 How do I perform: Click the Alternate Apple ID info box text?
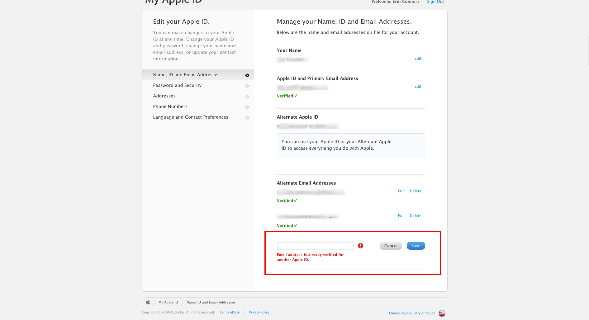(336, 145)
